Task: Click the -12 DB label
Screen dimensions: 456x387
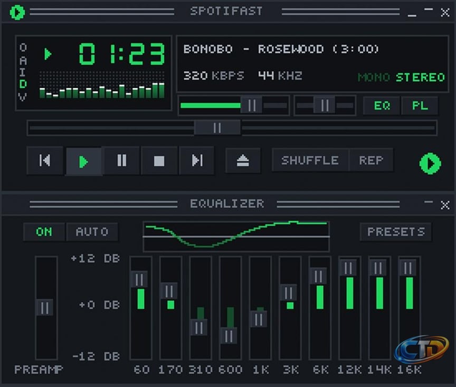Action: tap(96, 356)
